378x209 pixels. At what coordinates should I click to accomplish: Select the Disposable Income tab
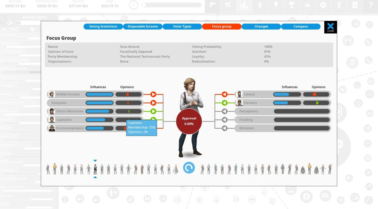143,26
